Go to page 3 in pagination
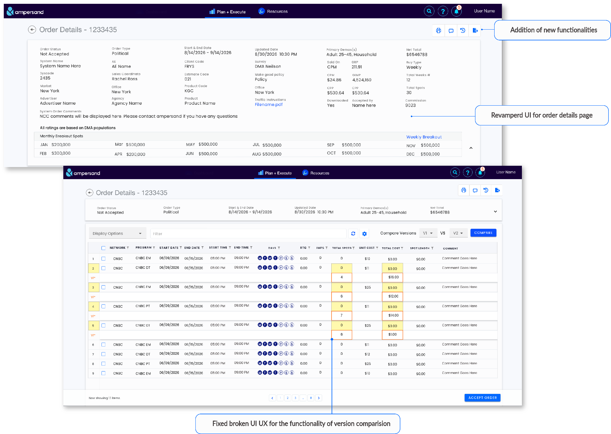611x434 pixels. tap(295, 398)
